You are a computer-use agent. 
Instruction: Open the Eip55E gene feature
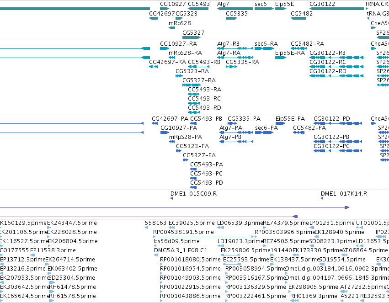tap(281, 9)
